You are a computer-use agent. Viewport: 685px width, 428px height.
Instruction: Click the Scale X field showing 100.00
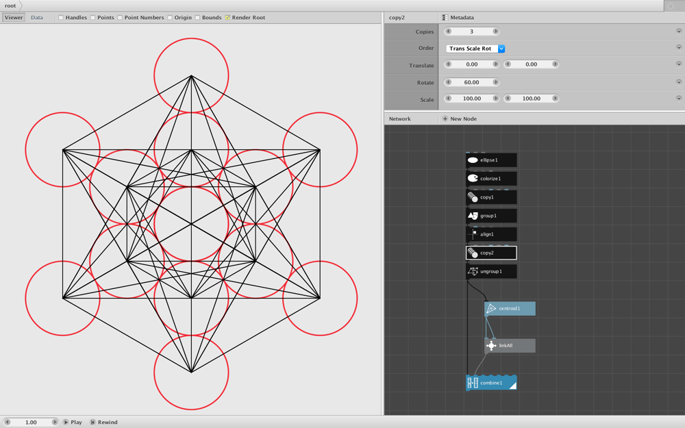pos(471,98)
